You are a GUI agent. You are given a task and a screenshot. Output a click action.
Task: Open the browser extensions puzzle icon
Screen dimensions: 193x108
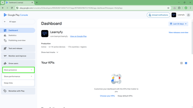179,8
